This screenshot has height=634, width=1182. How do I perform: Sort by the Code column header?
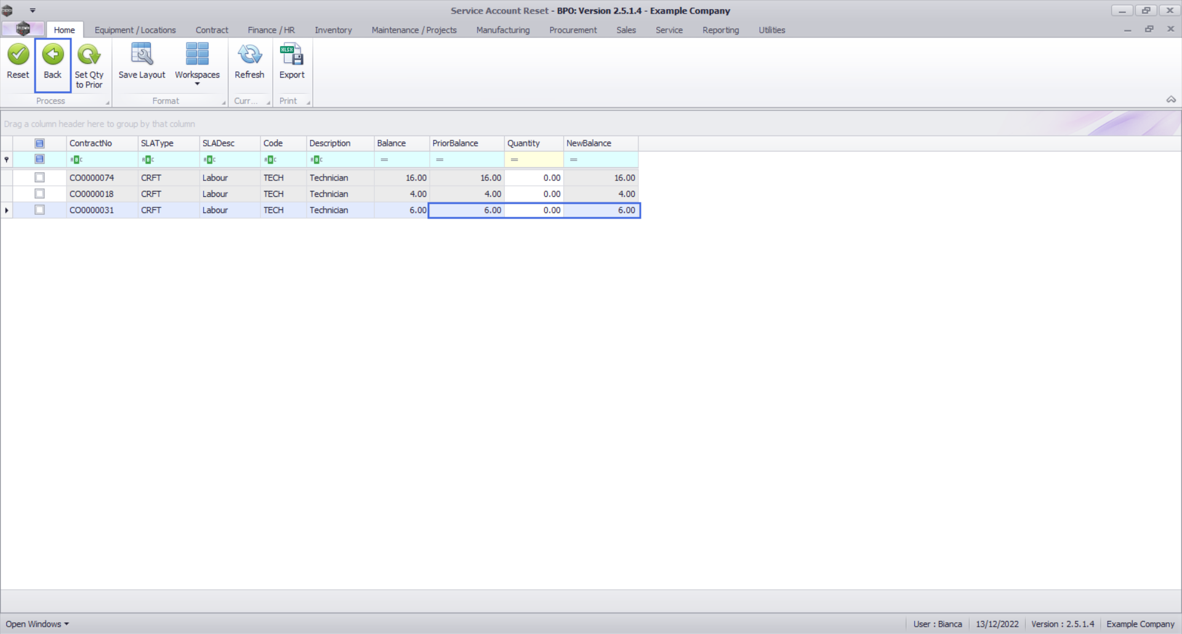coord(283,143)
